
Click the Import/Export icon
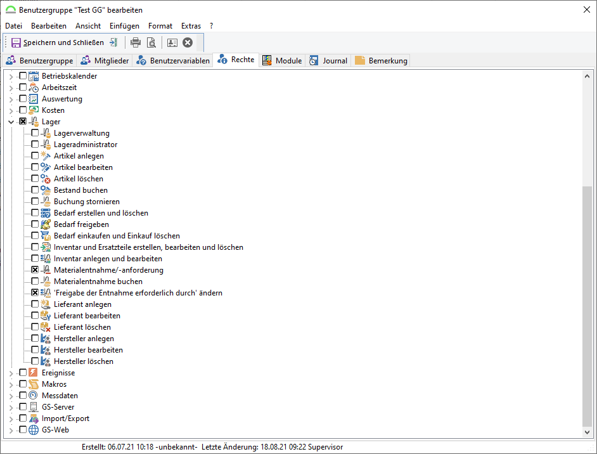pos(34,418)
